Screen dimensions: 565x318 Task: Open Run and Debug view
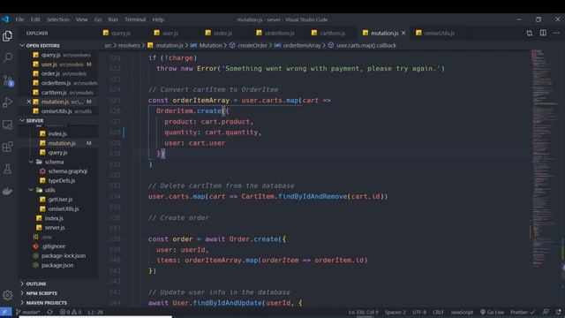point(8,102)
